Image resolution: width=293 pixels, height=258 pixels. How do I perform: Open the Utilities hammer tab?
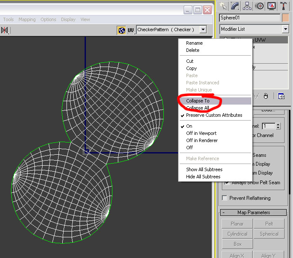tap(283, 6)
